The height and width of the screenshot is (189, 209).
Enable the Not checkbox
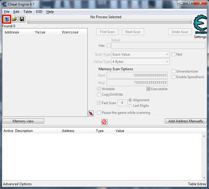[173, 54]
